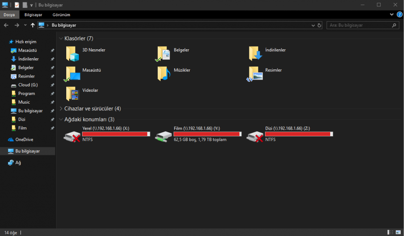Click the refresh icon in address bar

click(x=319, y=25)
